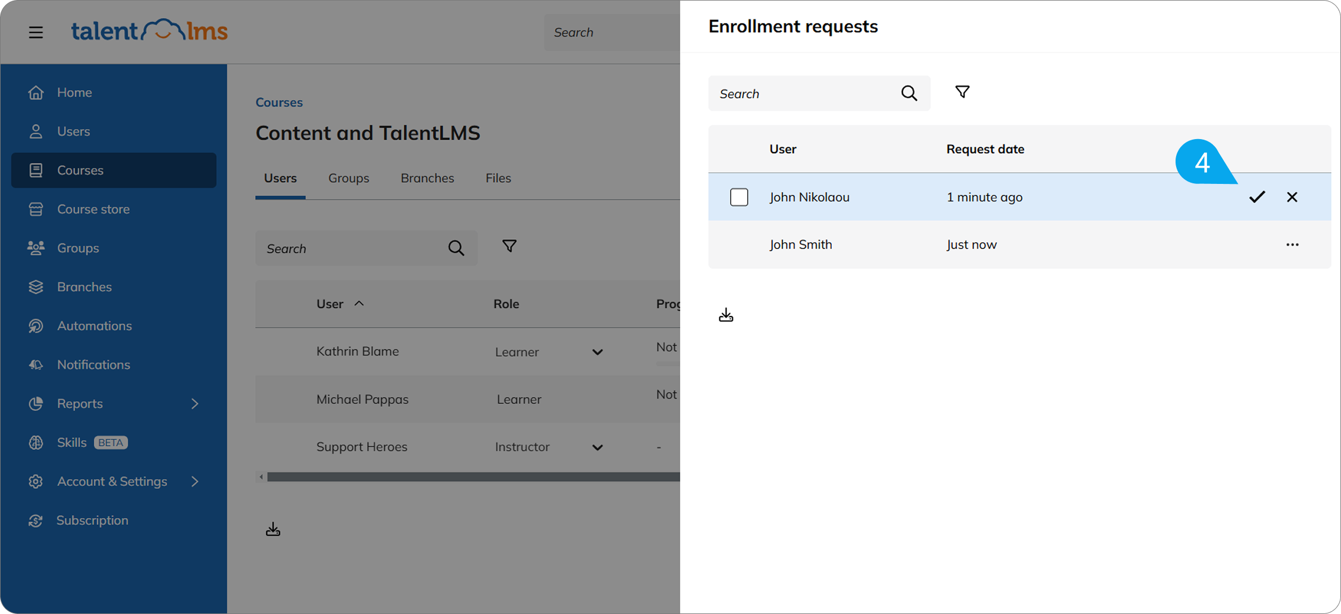
Task: Click the Notifications megaphone icon
Action: tap(36, 365)
